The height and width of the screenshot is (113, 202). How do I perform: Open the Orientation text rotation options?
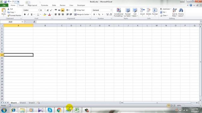coord(68,10)
